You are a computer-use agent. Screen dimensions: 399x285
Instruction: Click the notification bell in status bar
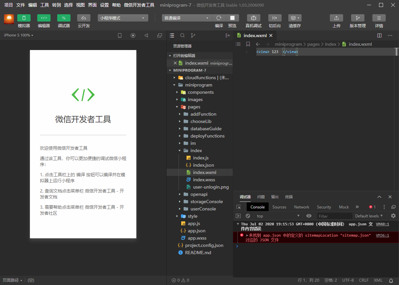(391, 280)
